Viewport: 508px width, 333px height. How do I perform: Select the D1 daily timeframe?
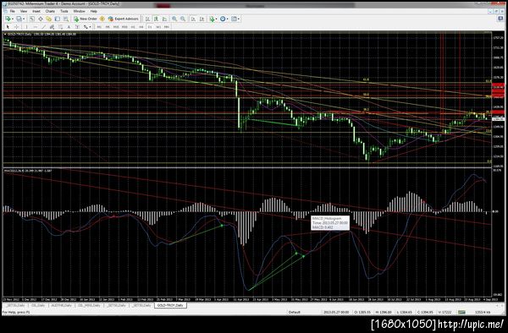[150, 27]
